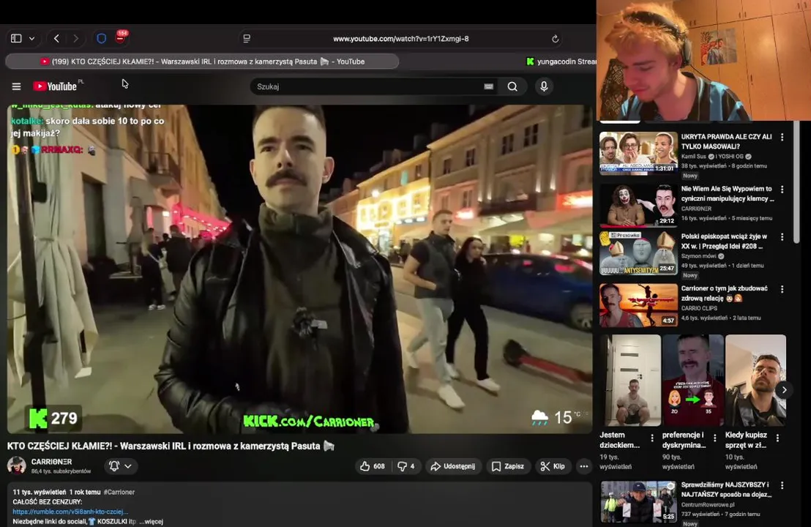Click the sidebar vertical scrollbar
811x527 pixels.
(x=796, y=181)
